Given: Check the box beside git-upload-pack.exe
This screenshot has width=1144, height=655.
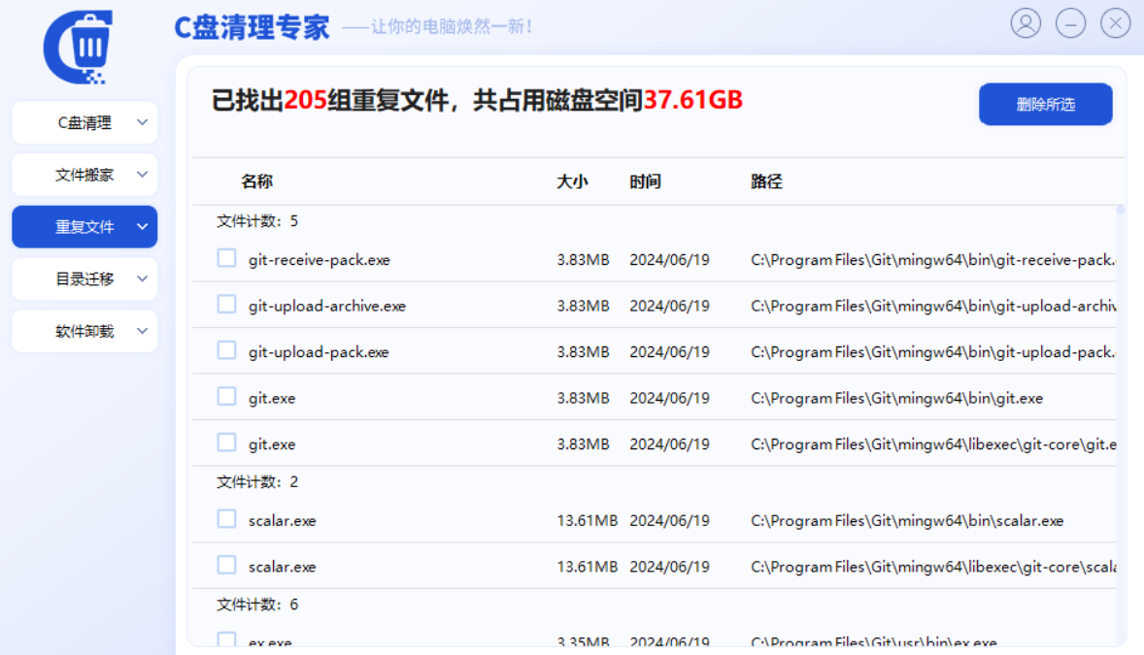Looking at the screenshot, I should [226, 350].
